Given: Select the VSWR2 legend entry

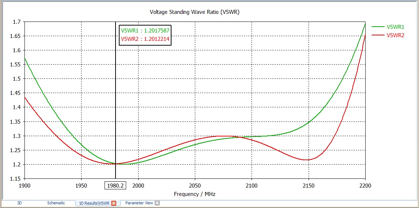Looking at the screenshot, I should click(387, 35).
